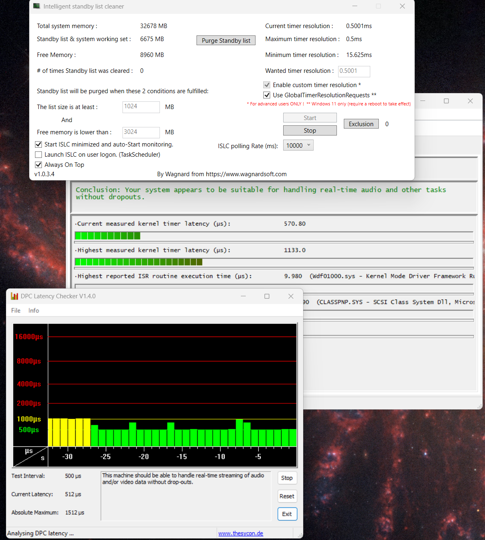Minimize the DPC Latency Checker window
The width and height of the screenshot is (485, 540).
coord(243,296)
